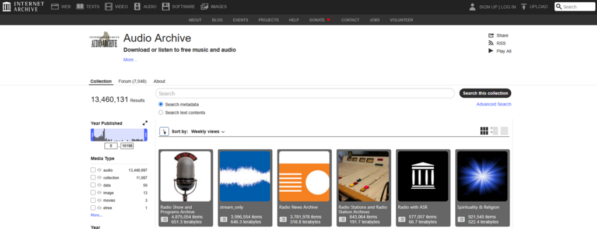The image size is (597, 229).
Task: Open the Software floppy disk icon
Action: tap(165, 6)
